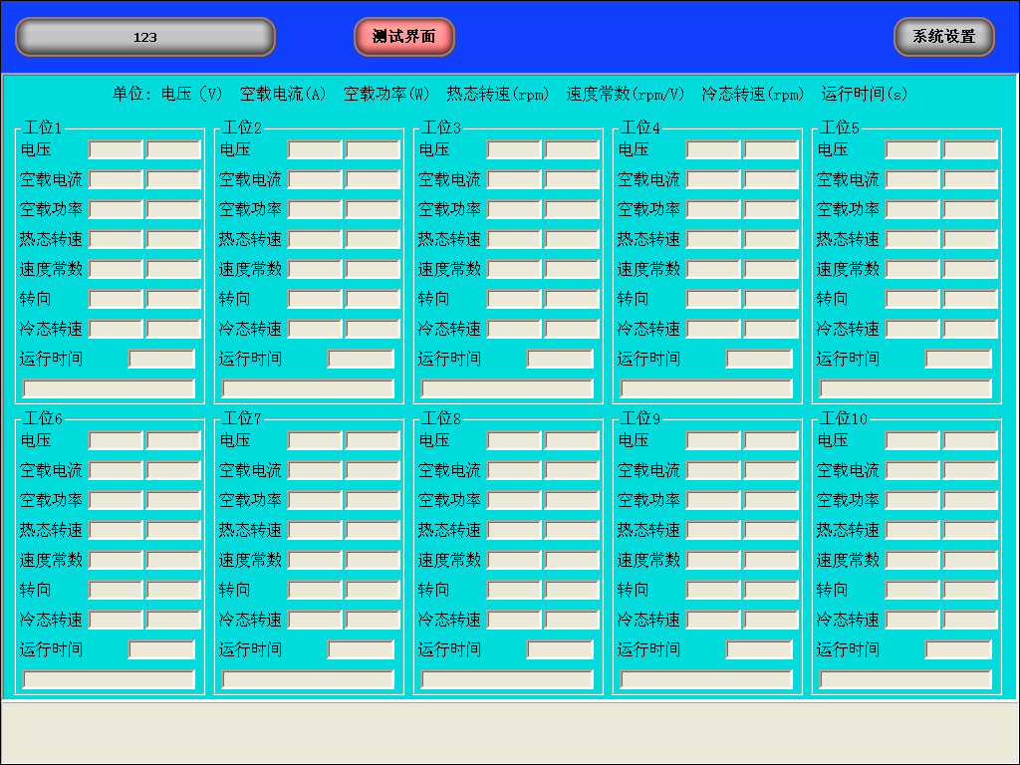This screenshot has width=1020, height=765.
Task: Click the bottom wide status field in 工位1
Action: tap(109, 389)
